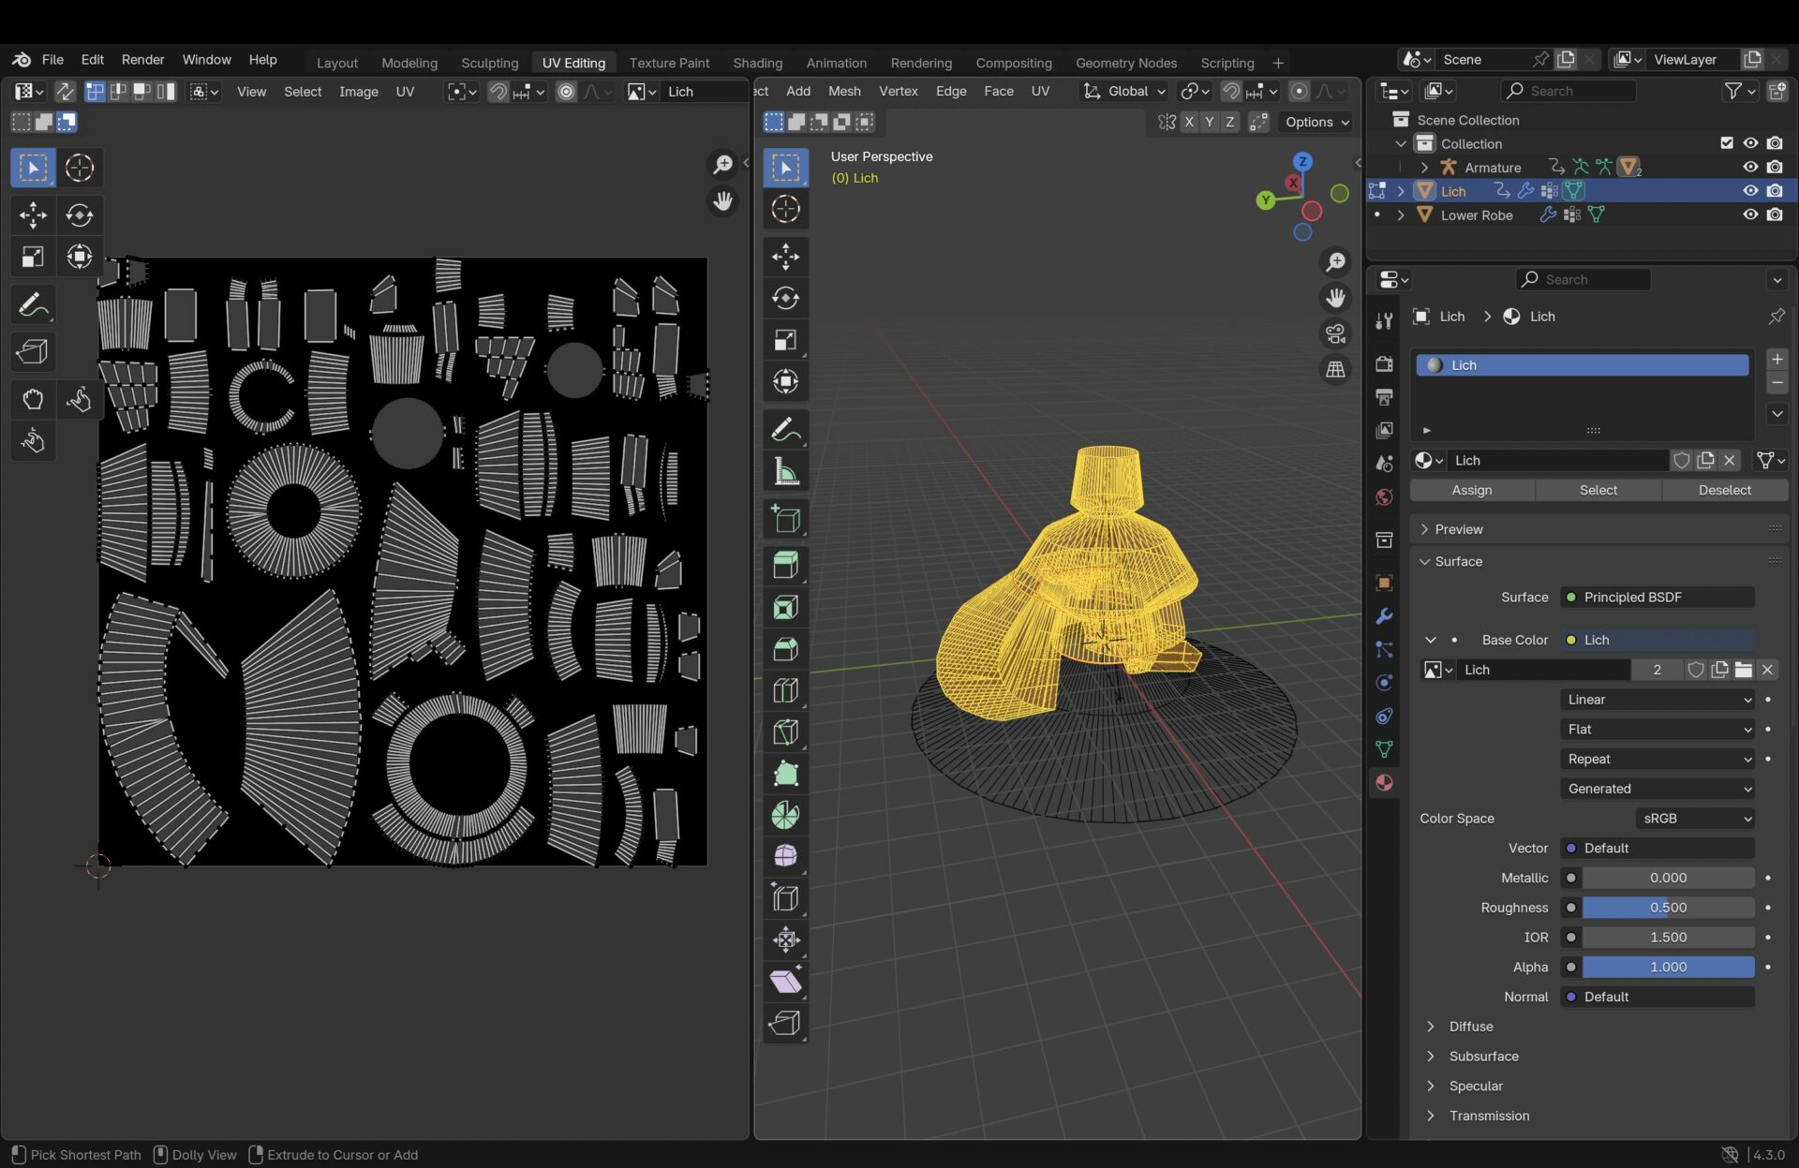Viewport: 1799px width, 1168px height.
Task: Open the sRGB Color Space dropdown
Action: click(x=1695, y=819)
